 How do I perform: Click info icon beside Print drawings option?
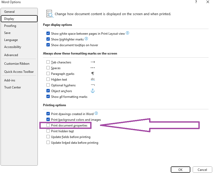coord(96,113)
